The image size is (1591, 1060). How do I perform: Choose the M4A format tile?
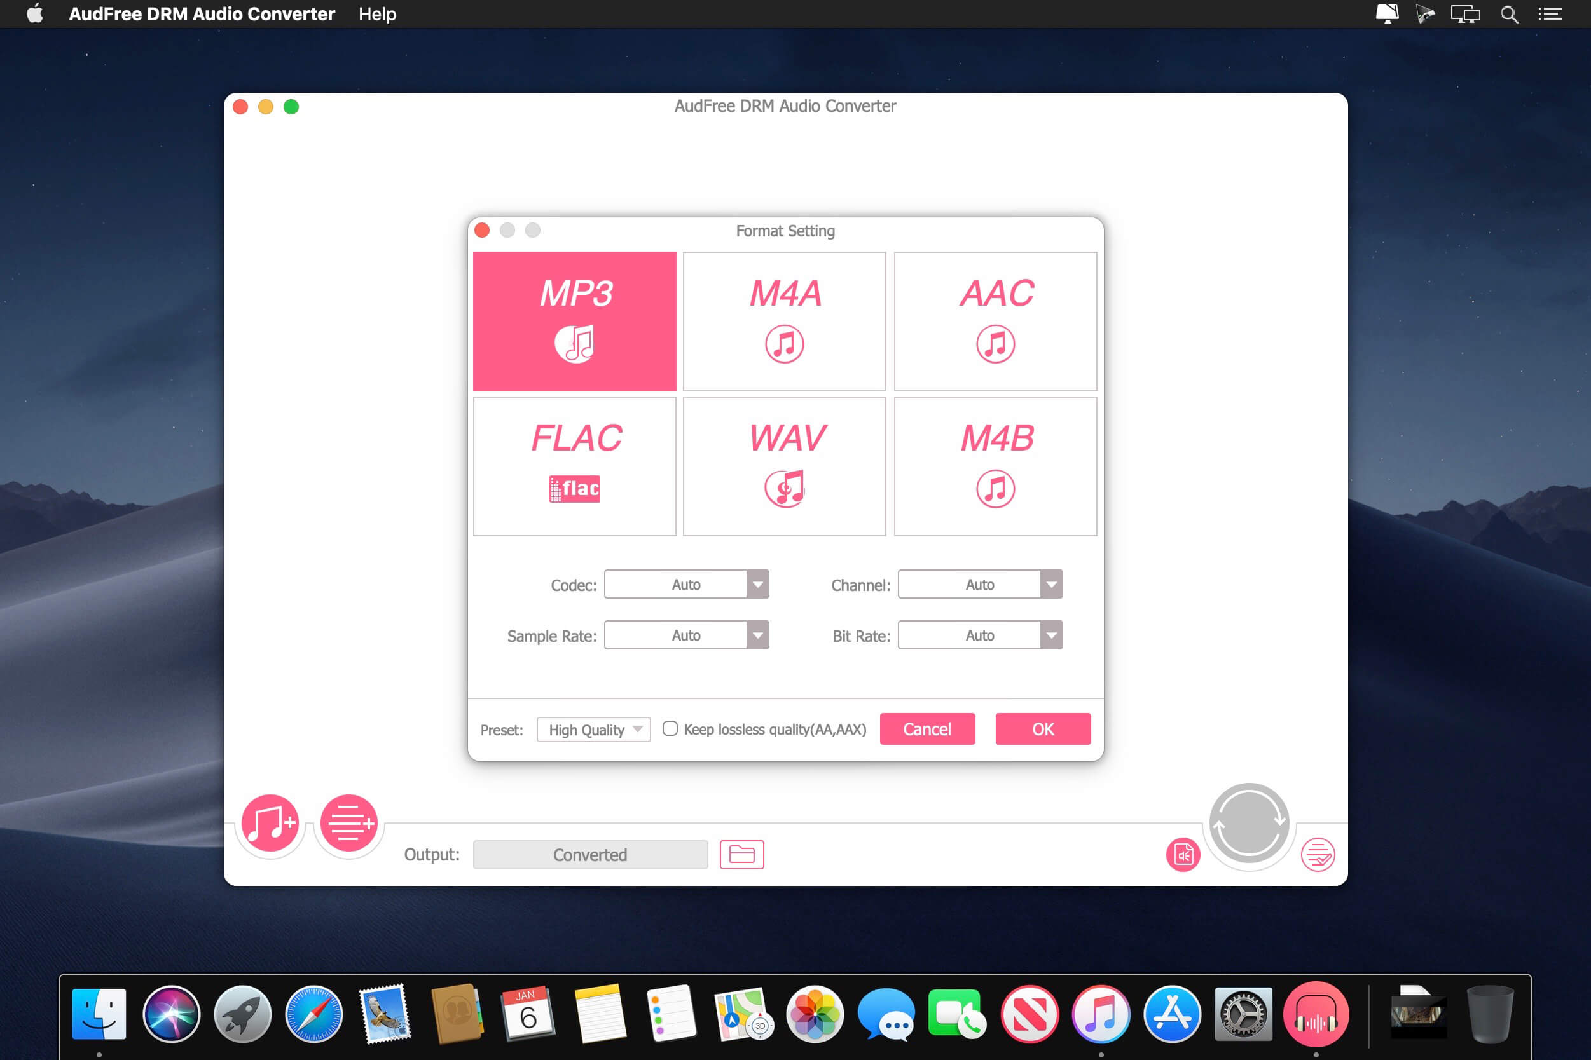tap(784, 321)
